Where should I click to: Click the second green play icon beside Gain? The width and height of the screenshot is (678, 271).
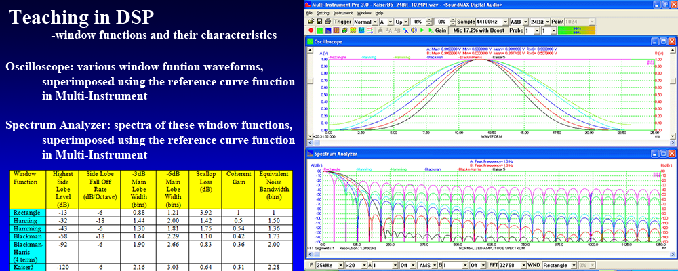[431, 30]
